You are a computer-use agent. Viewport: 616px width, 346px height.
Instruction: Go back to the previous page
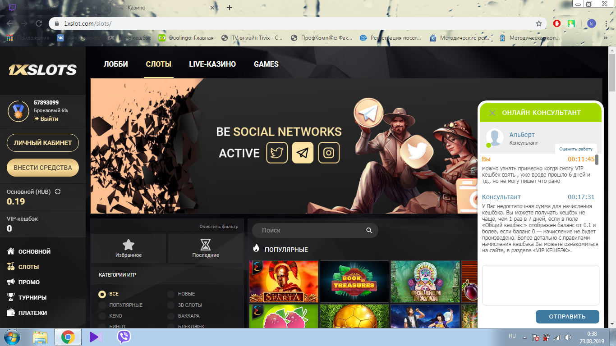(10, 23)
